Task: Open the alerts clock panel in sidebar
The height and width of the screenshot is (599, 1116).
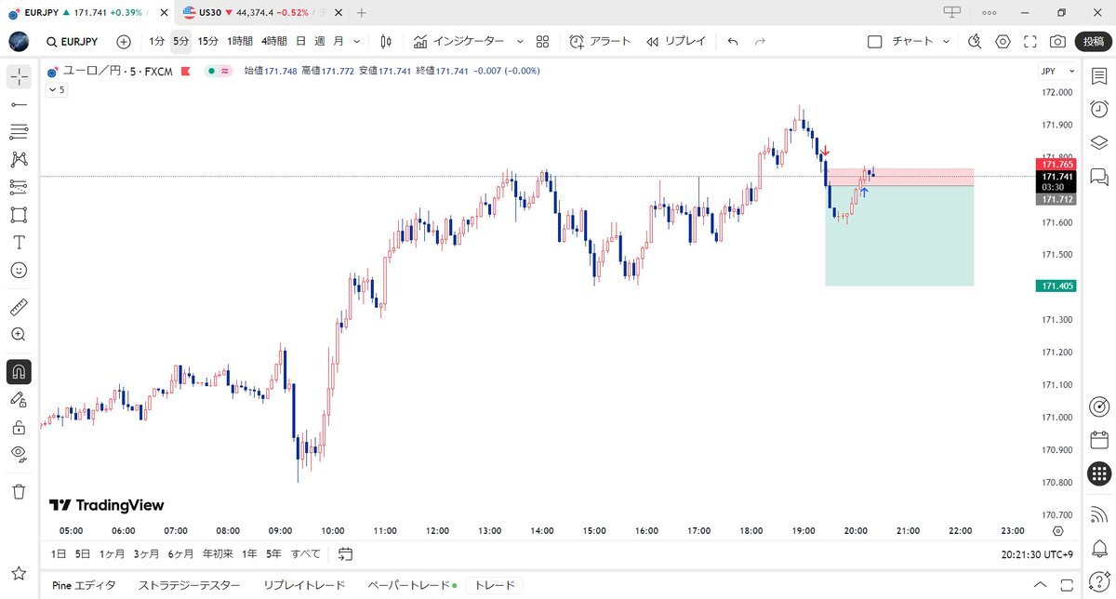Action: click(1098, 109)
